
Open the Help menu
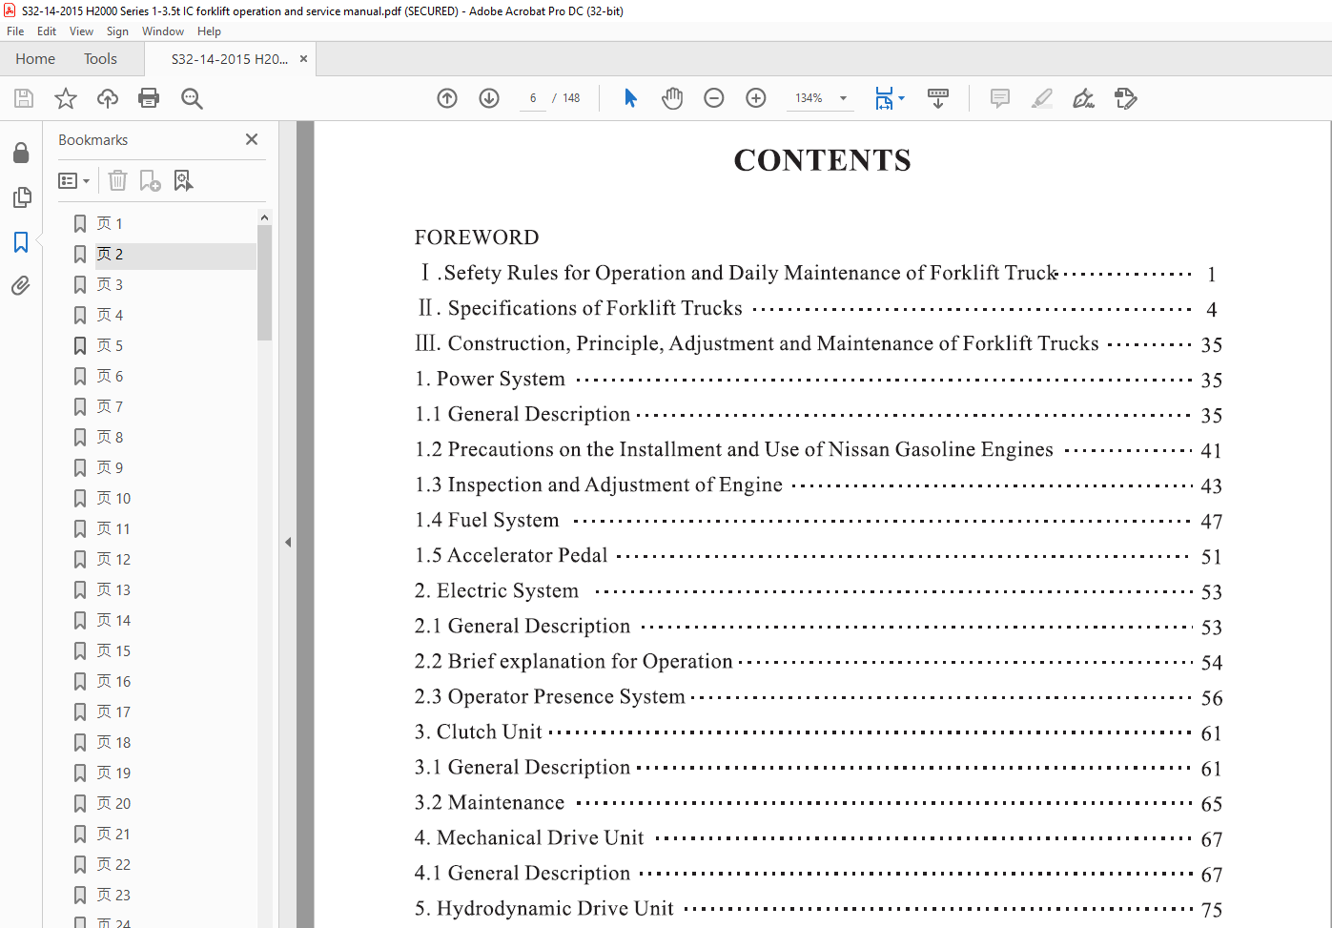coord(209,31)
